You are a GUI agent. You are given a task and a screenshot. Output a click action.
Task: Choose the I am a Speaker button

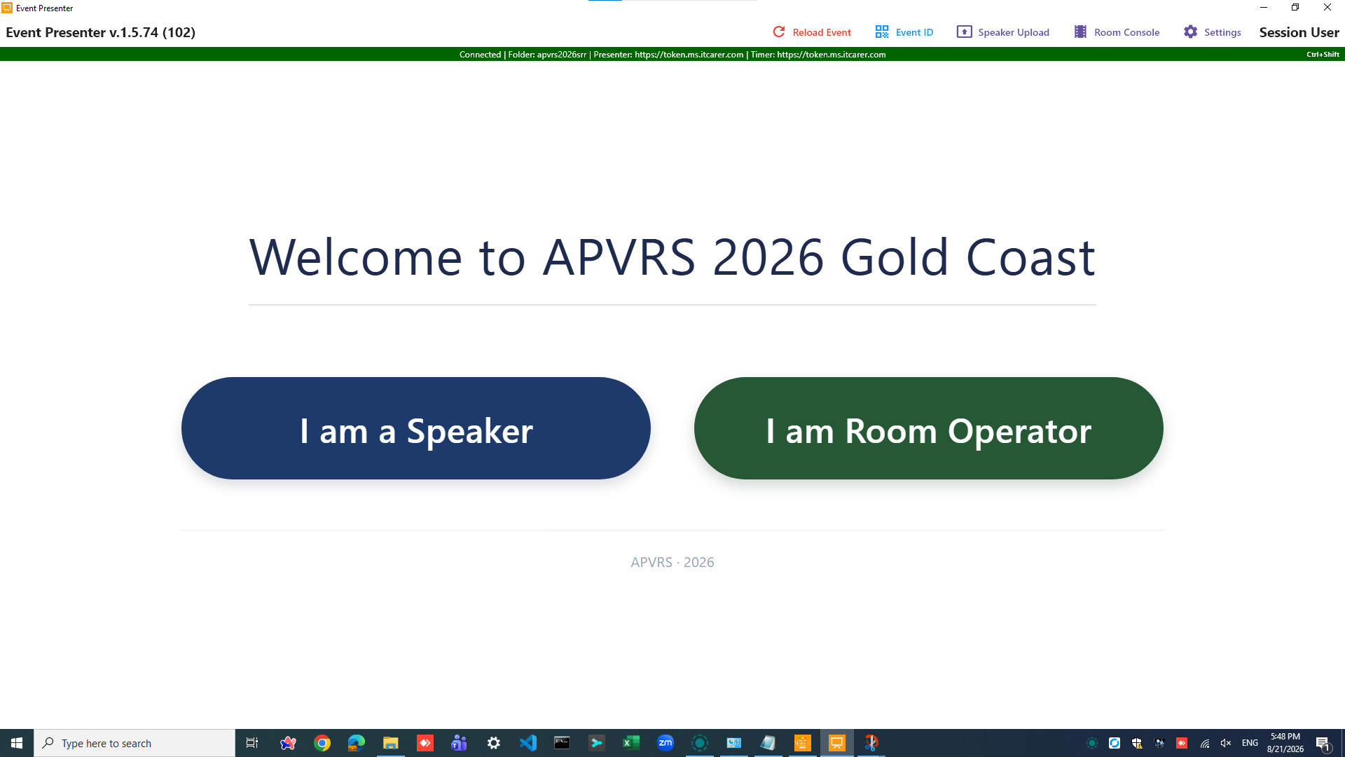point(416,428)
